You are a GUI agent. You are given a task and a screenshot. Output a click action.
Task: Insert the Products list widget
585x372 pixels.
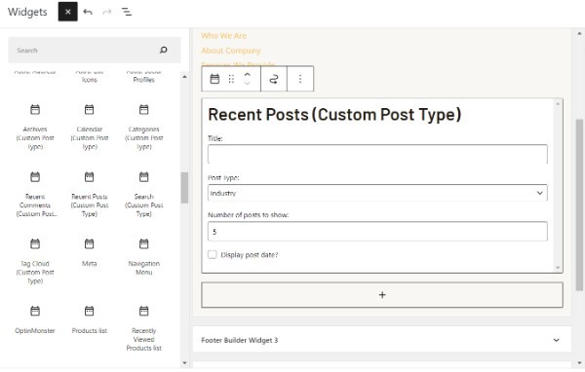(x=89, y=319)
